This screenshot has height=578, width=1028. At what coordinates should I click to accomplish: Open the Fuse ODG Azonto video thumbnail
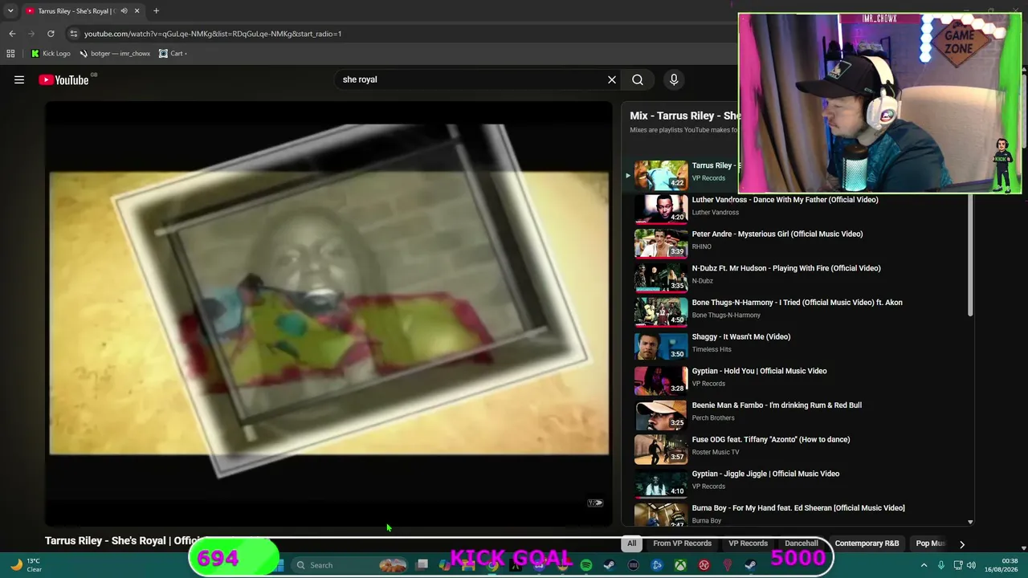[661, 448]
